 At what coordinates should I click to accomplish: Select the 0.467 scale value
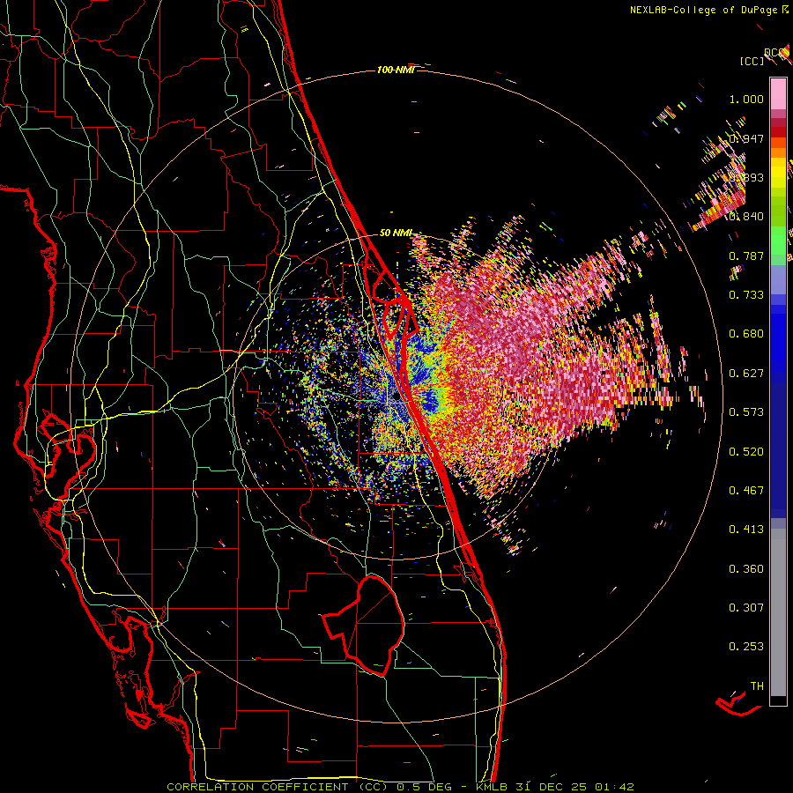746,491
